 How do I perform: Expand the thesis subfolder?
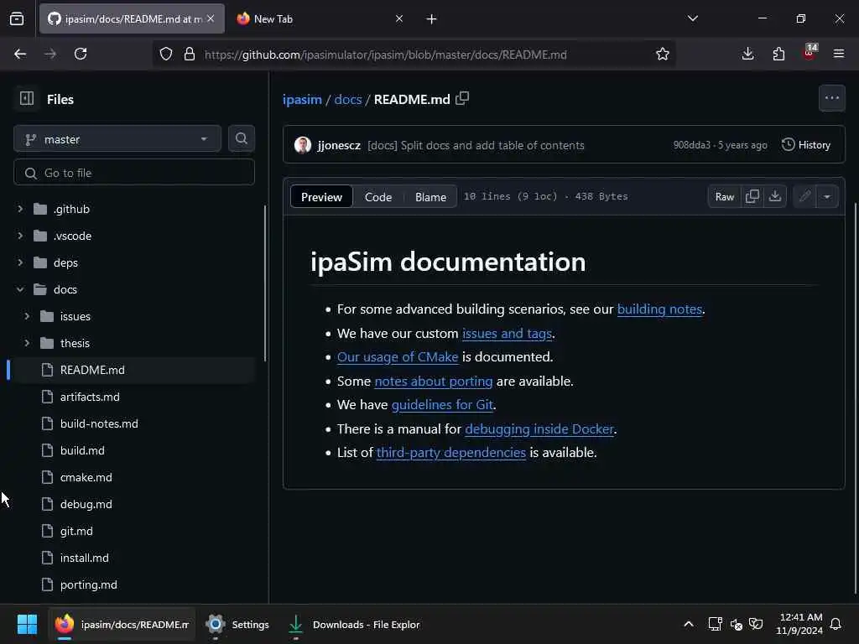pos(27,343)
